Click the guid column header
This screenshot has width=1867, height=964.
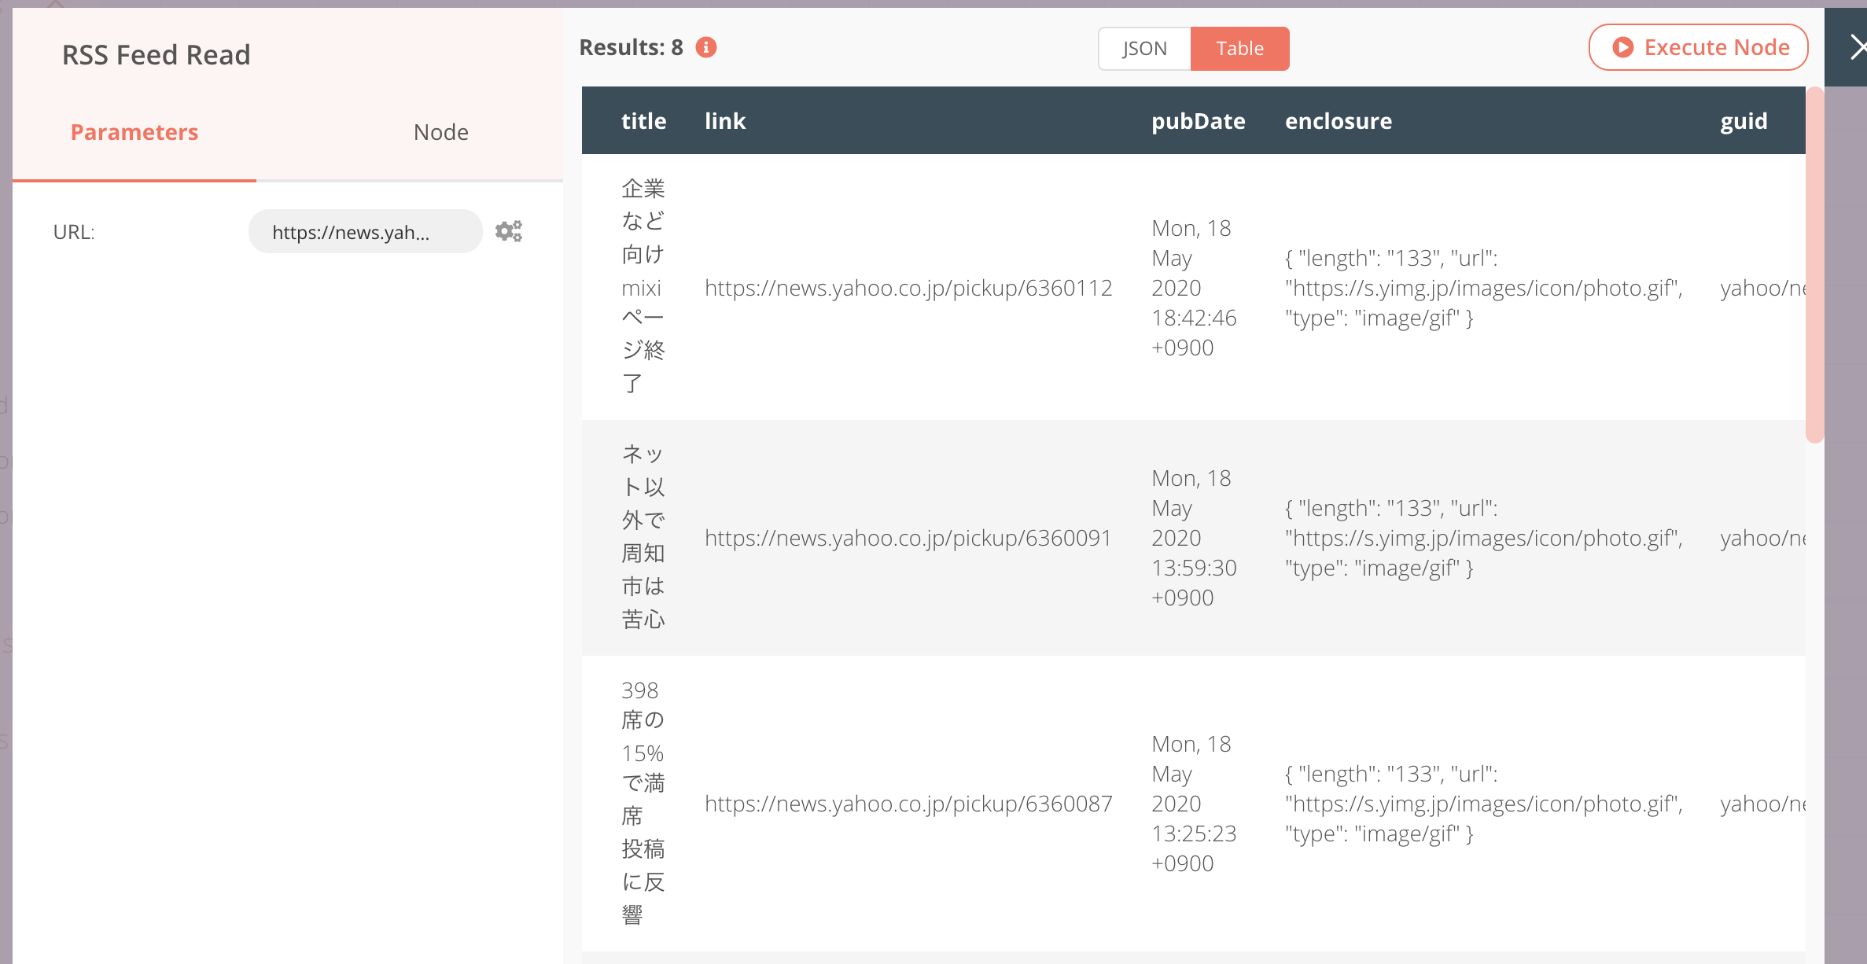tap(1744, 121)
